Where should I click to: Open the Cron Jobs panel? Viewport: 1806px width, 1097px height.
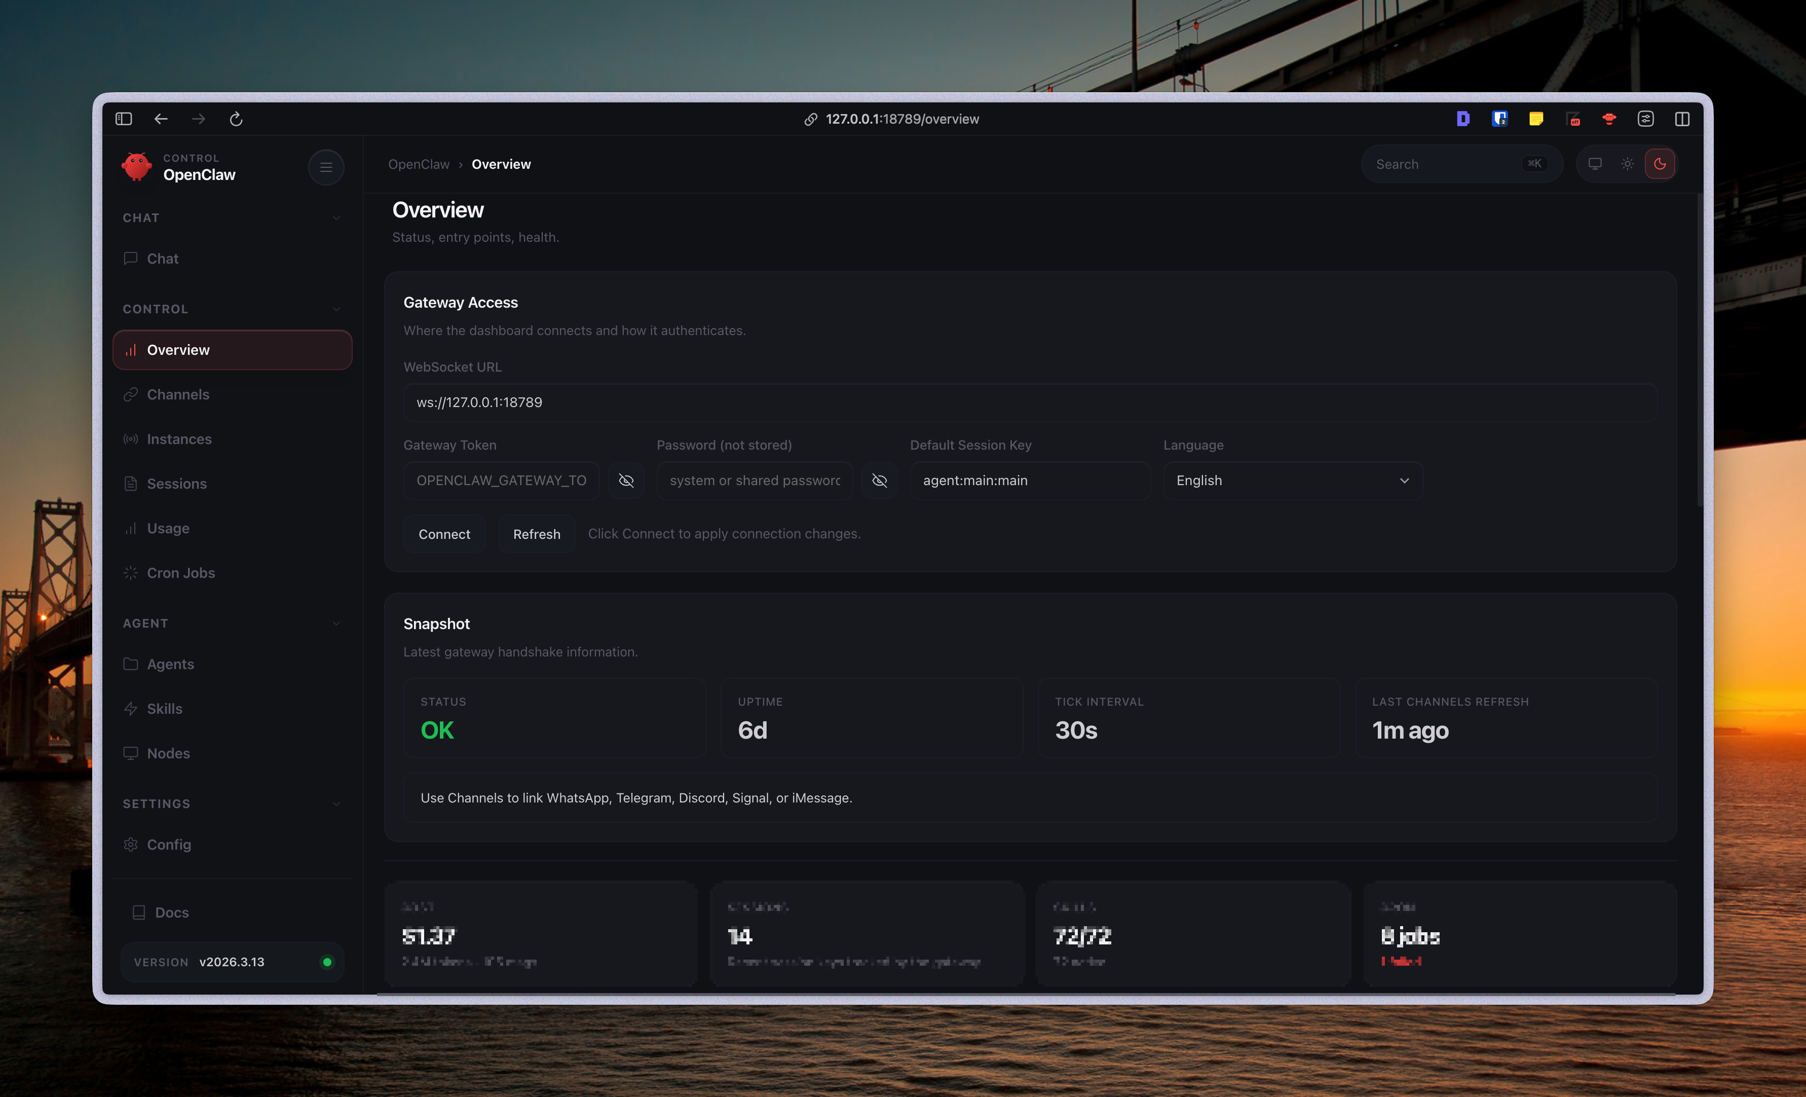tap(180, 573)
